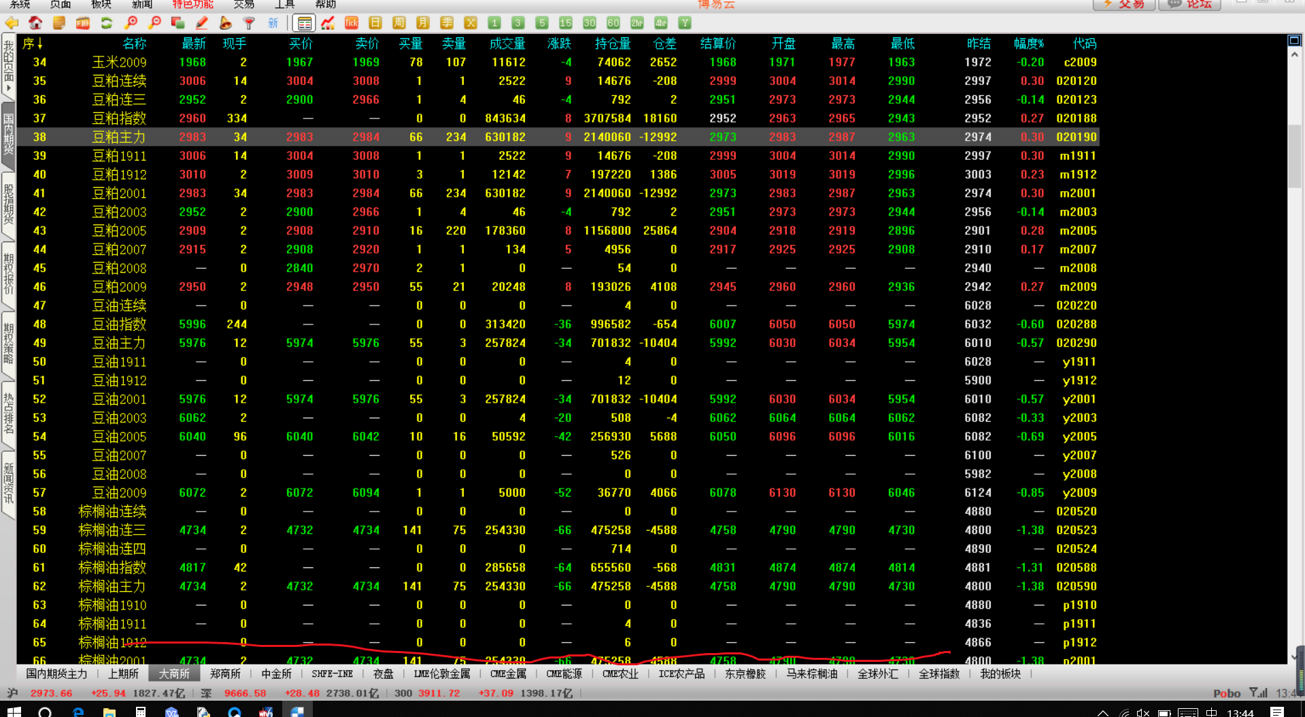Click the vertical scrollbar down arrow
Viewport: 1305px width, 717px height.
click(1294, 656)
